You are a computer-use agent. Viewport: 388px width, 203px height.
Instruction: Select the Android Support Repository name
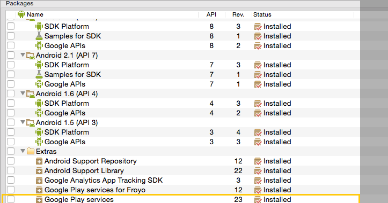pos(91,161)
